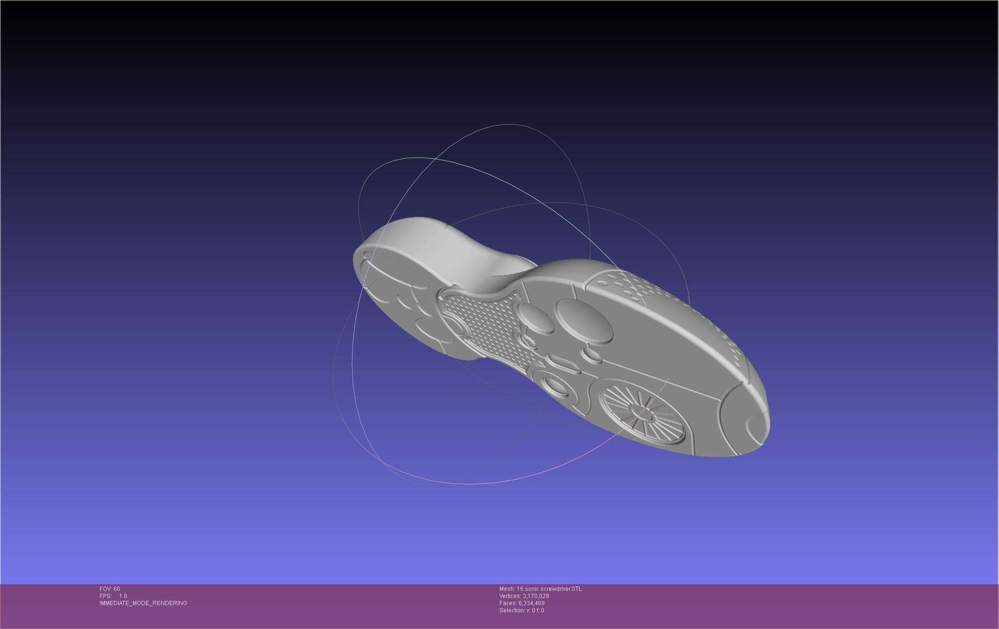Click the IMMEDIATE_MODE_RENDERING label

143,603
